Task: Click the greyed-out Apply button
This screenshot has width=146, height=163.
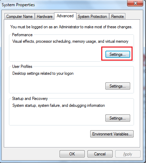Action: pyautogui.click(x=128, y=154)
